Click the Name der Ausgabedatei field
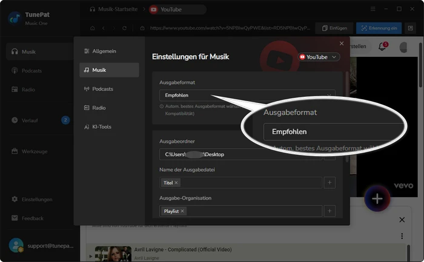The image size is (424, 262). (x=240, y=183)
